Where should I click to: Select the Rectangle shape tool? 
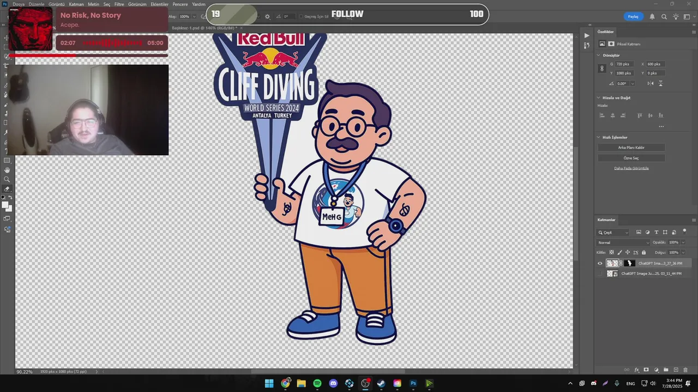(7, 161)
